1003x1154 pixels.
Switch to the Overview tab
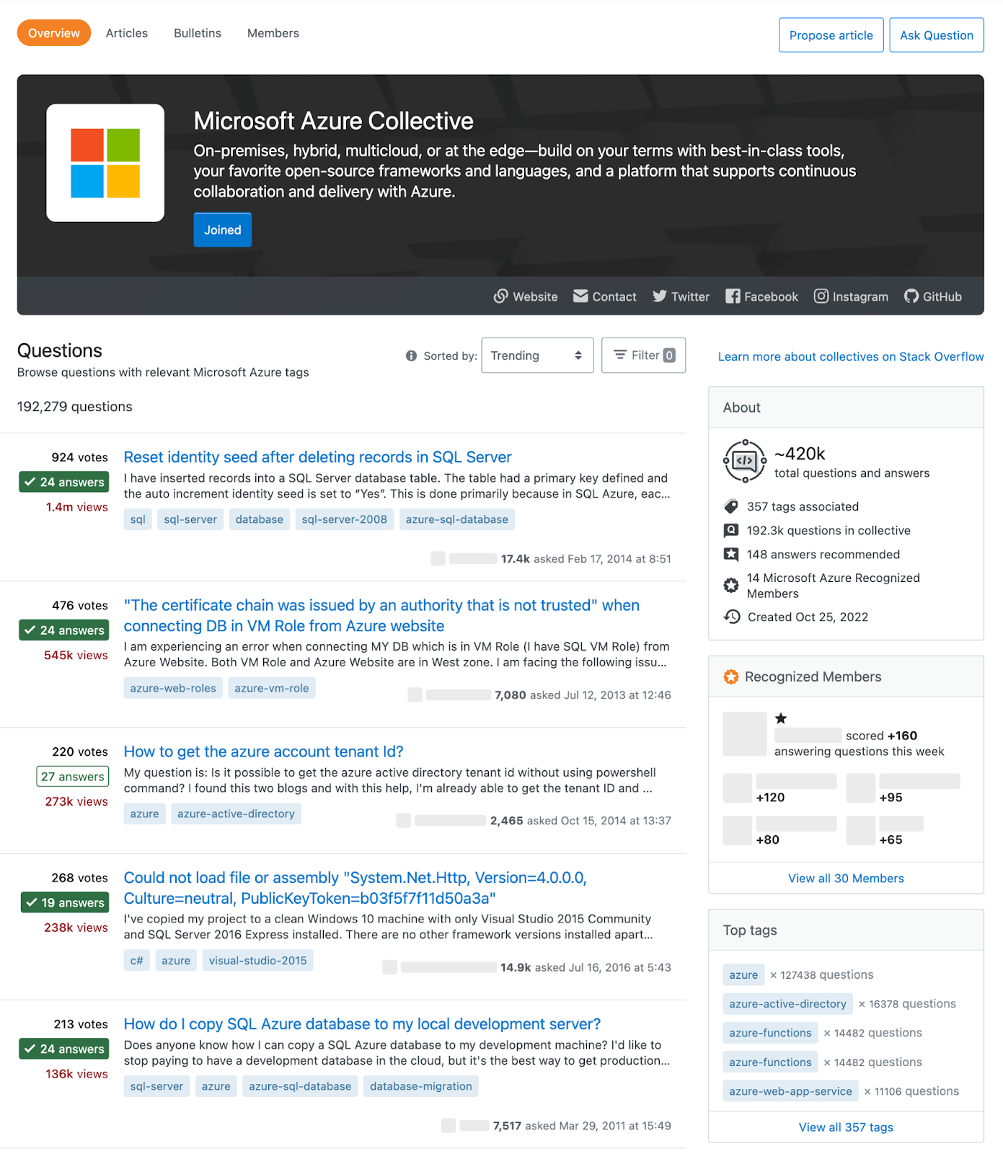(x=54, y=33)
